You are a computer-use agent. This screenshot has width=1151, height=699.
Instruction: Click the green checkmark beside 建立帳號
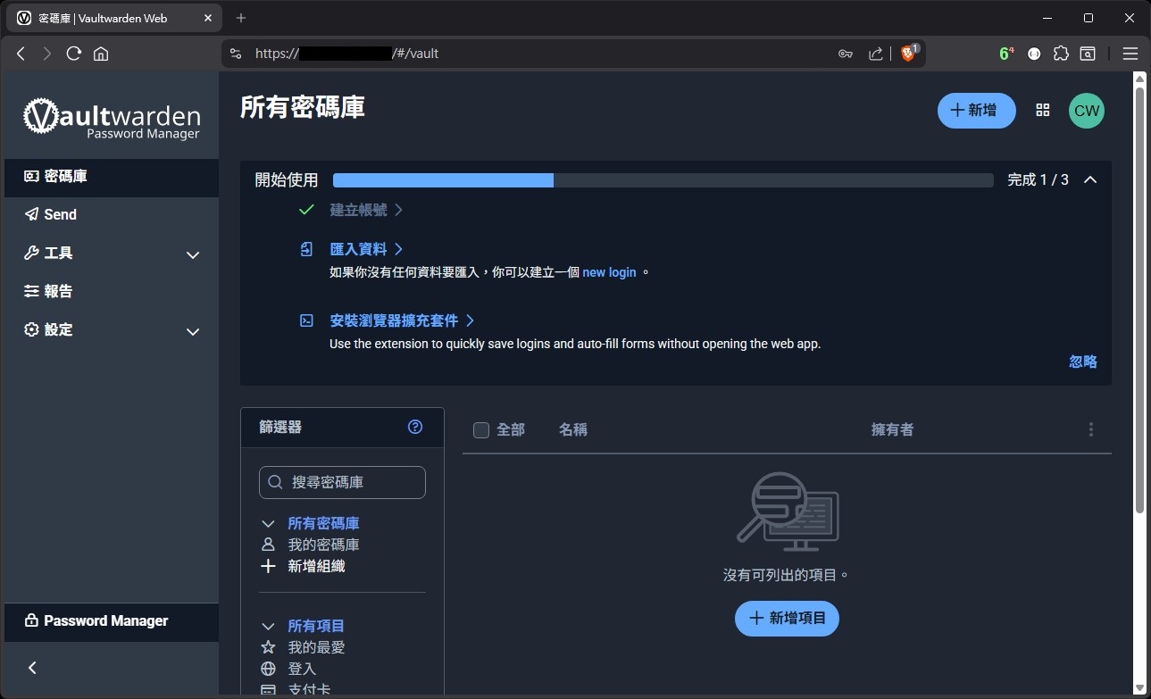[x=306, y=210]
